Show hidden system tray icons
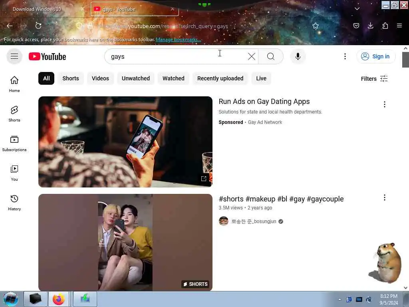 point(340,299)
